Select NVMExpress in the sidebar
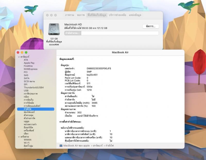Screen dimensions: 206x160 point(31,69)
